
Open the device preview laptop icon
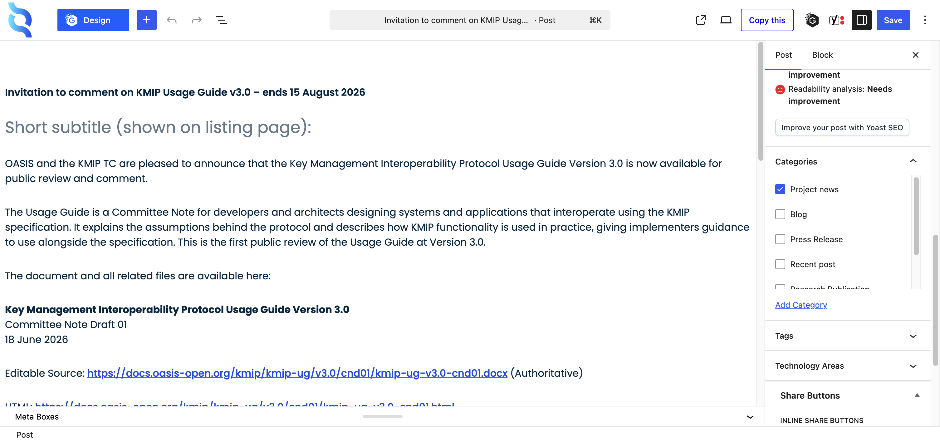click(x=725, y=20)
